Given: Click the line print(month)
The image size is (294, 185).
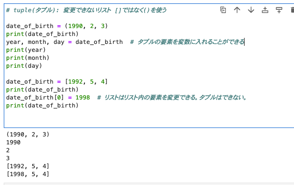Looking at the screenshot, I should point(28,58).
